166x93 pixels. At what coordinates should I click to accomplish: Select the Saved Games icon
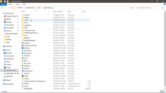point(23,71)
